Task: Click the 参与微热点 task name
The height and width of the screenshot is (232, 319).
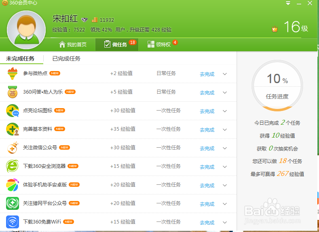Action: pos(35,73)
